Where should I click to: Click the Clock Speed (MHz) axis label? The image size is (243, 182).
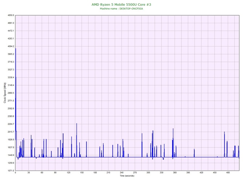click(5, 93)
